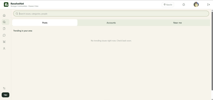Click the vertical scrollbar thumb
The height and width of the screenshot is (100, 213).
(212, 51)
